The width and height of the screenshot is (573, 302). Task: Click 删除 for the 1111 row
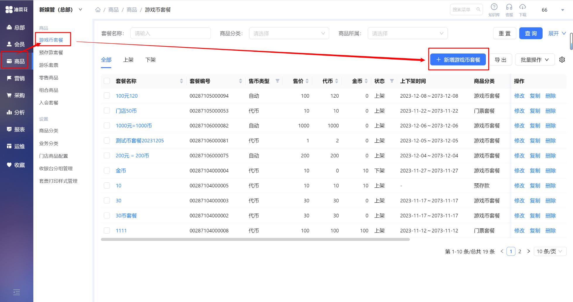[550, 231]
